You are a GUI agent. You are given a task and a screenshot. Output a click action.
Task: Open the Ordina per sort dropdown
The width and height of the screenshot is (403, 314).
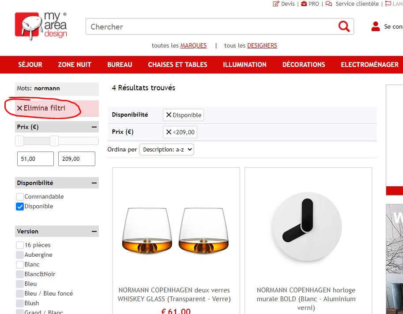pyautogui.click(x=166, y=150)
